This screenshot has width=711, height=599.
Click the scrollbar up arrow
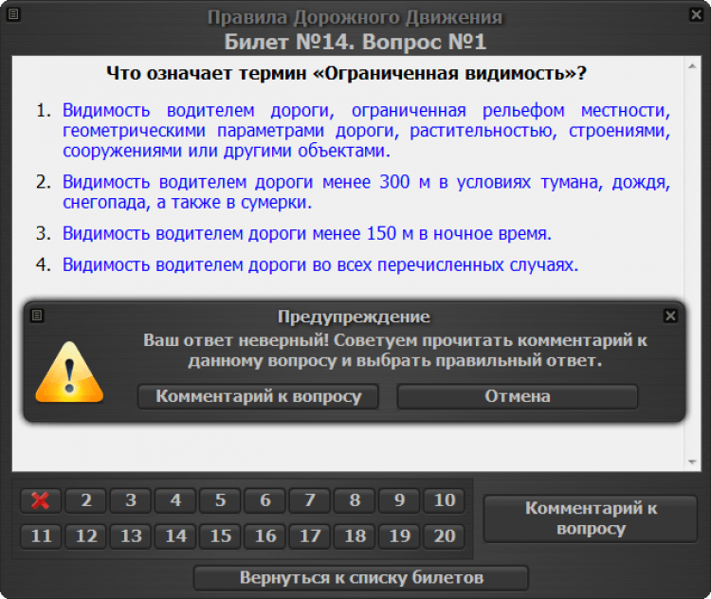(x=692, y=66)
